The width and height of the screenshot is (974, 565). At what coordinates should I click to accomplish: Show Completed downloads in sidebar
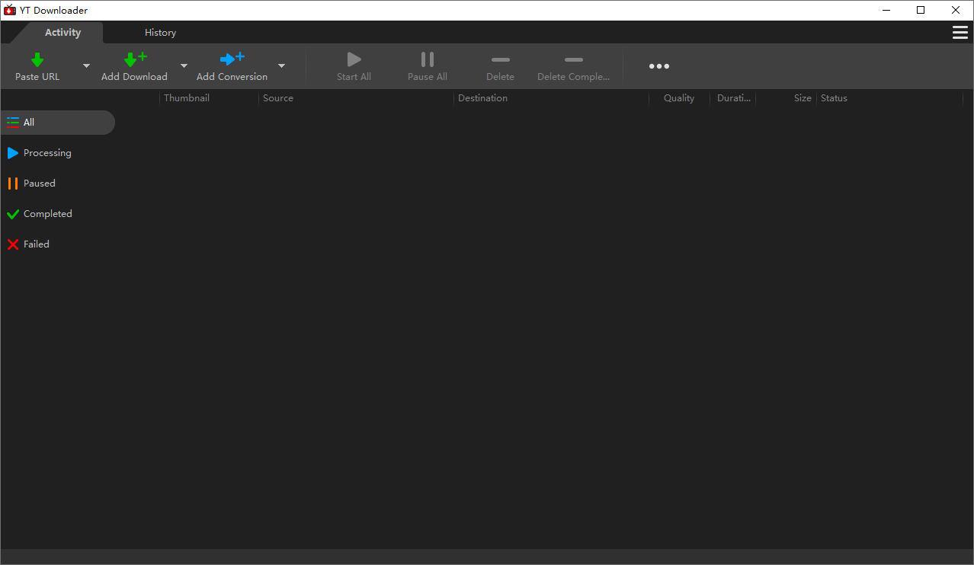coord(47,214)
